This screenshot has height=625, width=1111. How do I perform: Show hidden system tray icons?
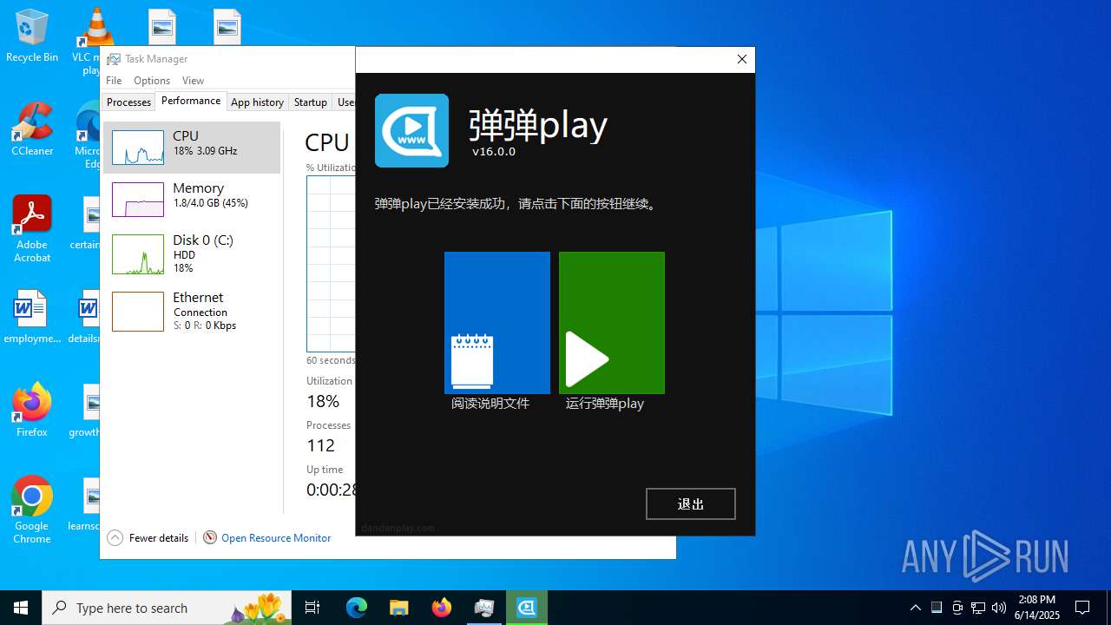(915, 608)
